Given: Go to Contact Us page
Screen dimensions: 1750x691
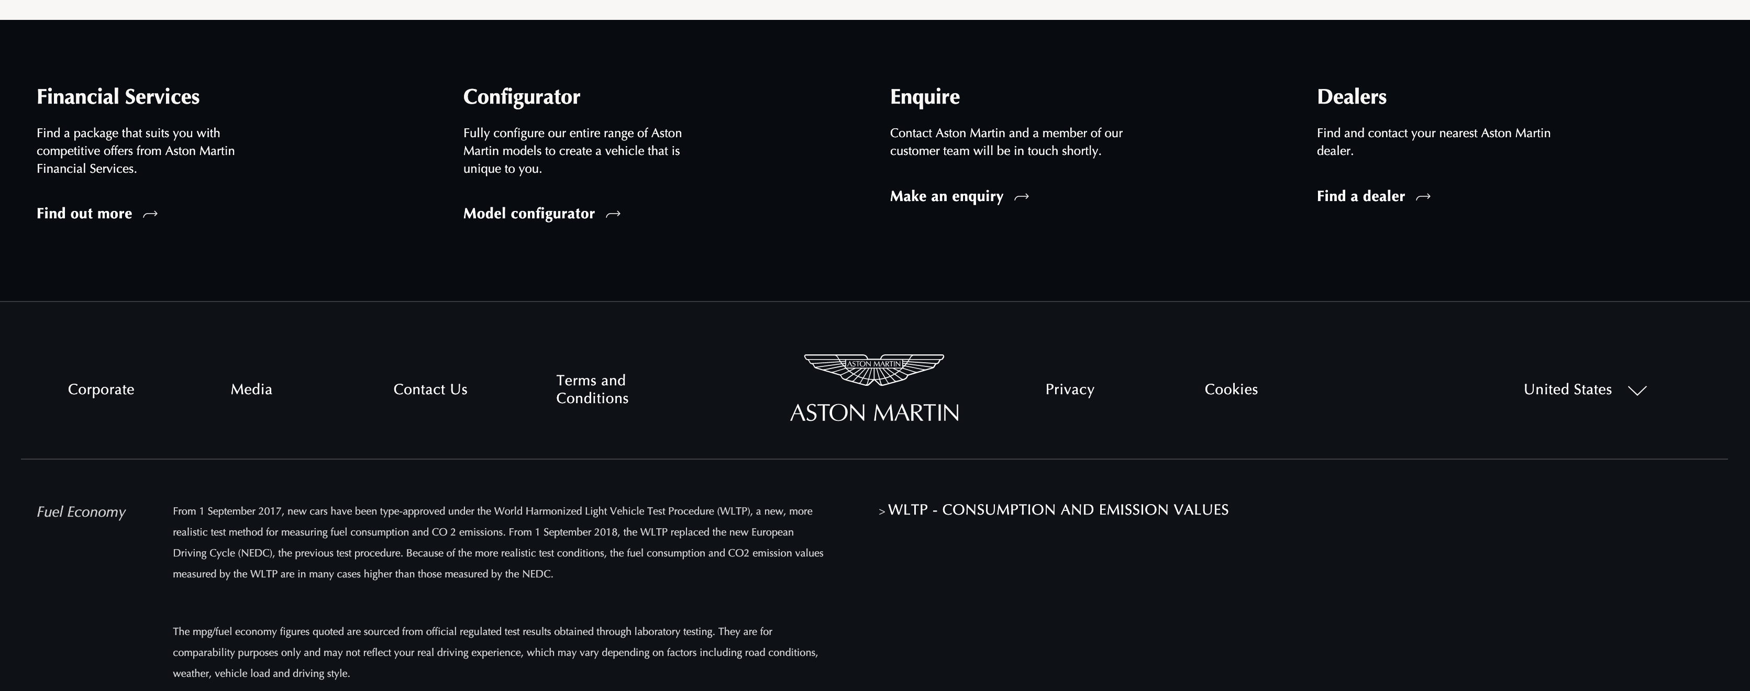Looking at the screenshot, I should coord(430,389).
